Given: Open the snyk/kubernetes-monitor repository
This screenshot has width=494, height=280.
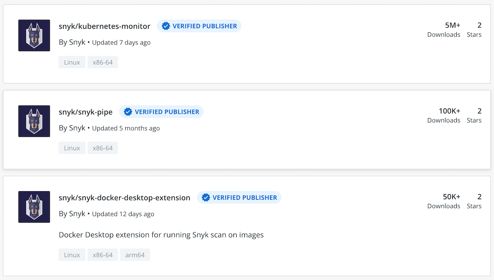Looking at the screenshot, I should pos(105,26).
